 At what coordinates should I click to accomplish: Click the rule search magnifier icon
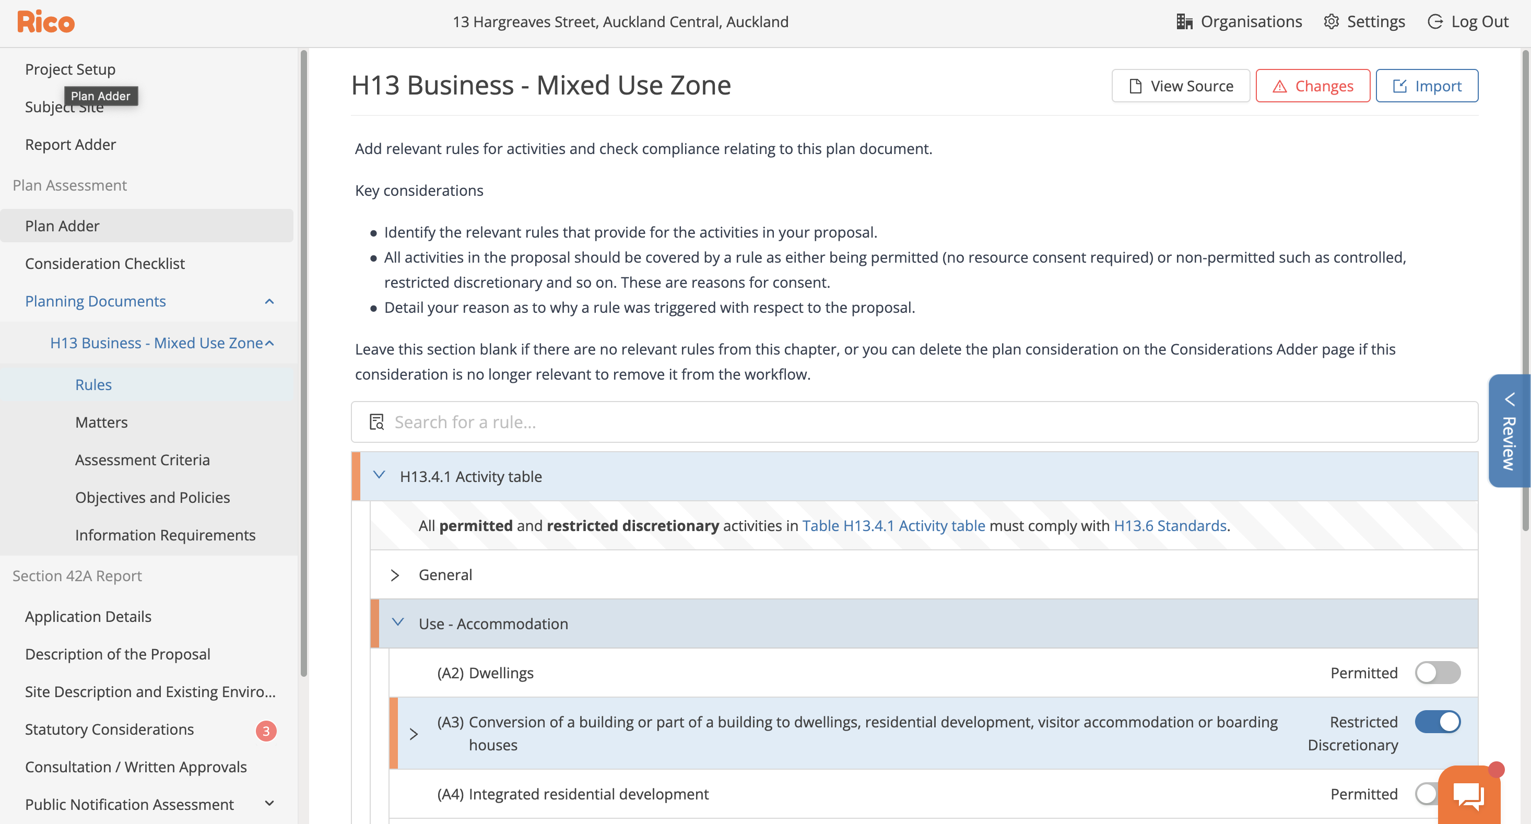point(377,422)
